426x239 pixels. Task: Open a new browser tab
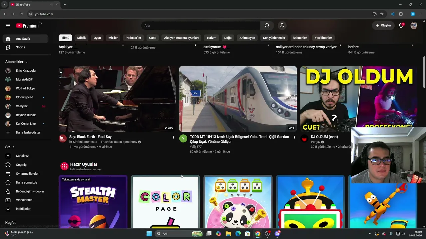click(x=65, y=5)
